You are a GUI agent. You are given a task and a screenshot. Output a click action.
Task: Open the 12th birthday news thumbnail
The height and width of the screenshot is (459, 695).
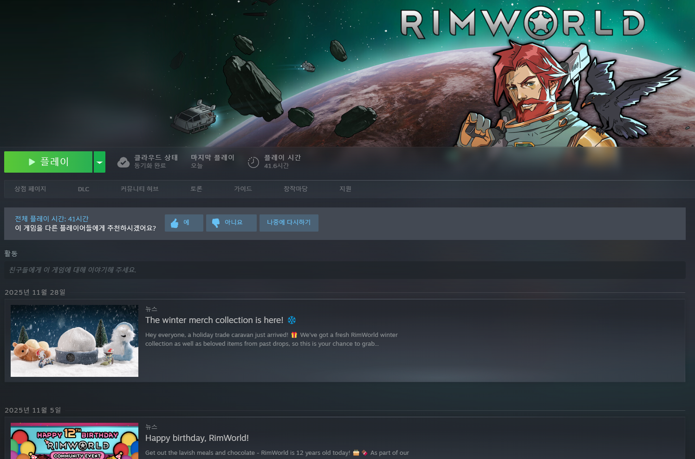point(74,441)
